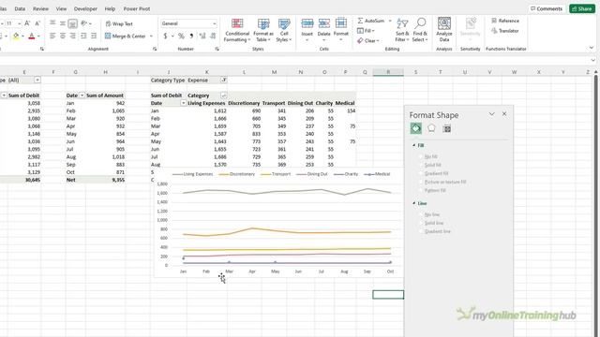Screen dimensions: 600x337
Task: Select the No fill option
Action: (428, 156)
